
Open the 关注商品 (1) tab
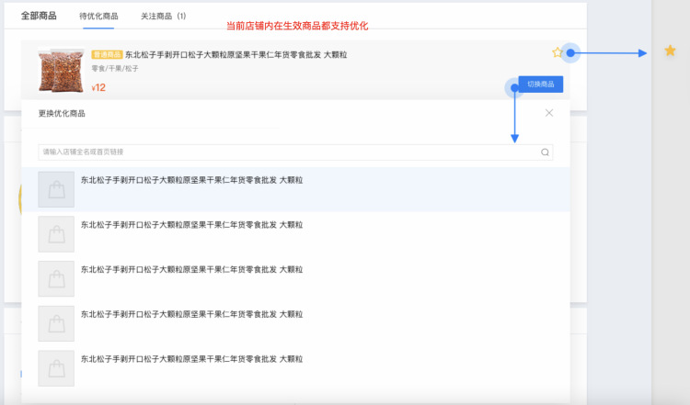163,17
